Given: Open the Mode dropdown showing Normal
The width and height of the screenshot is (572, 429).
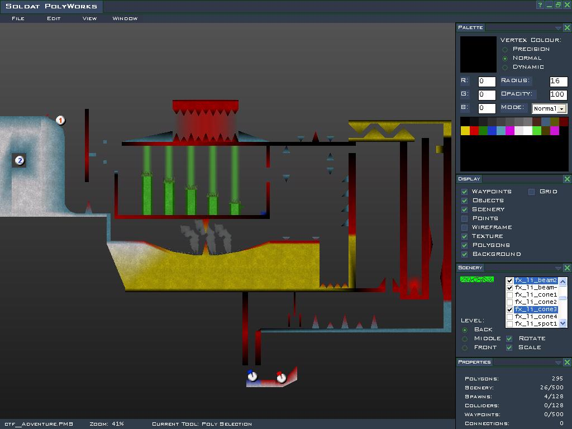Looking at the screenshot, I should (562, 109).
